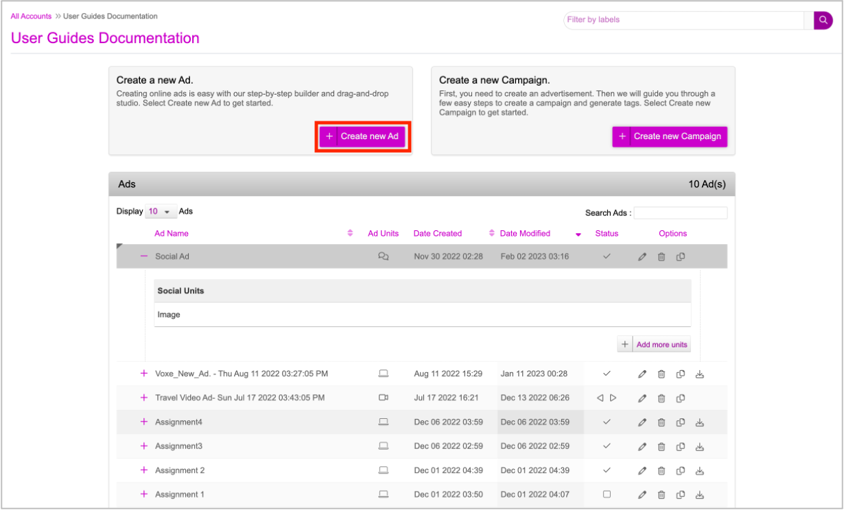The height and width of the screenshot is (510, 844).
Task: Sort the table by Date Modified column
Action: coord(525,234)
